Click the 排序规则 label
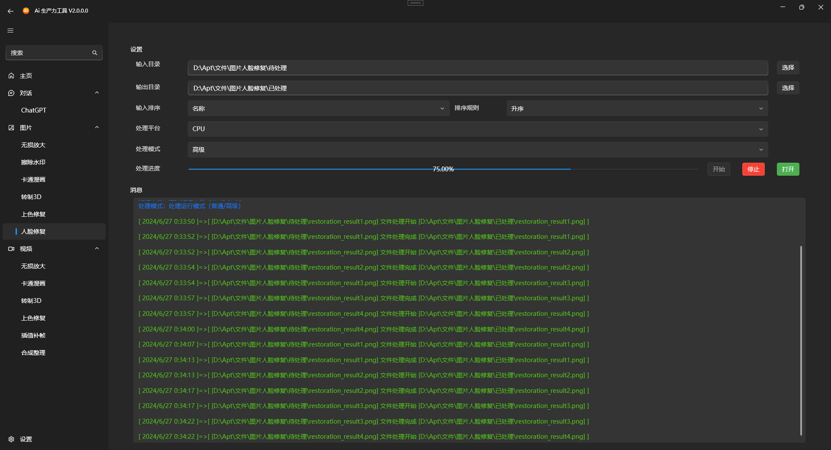Image resolution: width=831 pixels, height=450 pixels. [467, 108]
